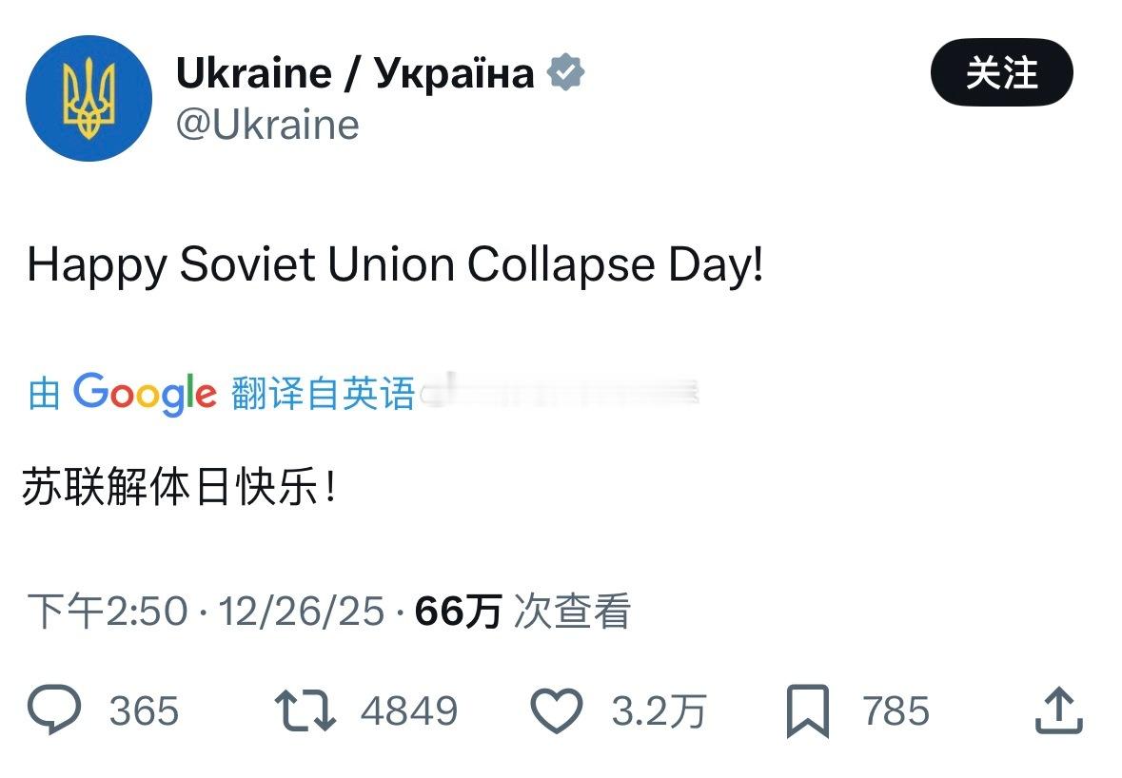Click the 翻译自英语 translation label

(323, 393)
